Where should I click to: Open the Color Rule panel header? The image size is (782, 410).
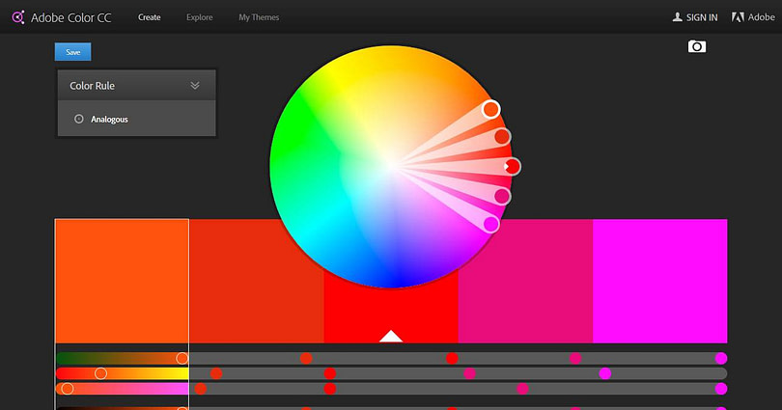tap(137, 86)
